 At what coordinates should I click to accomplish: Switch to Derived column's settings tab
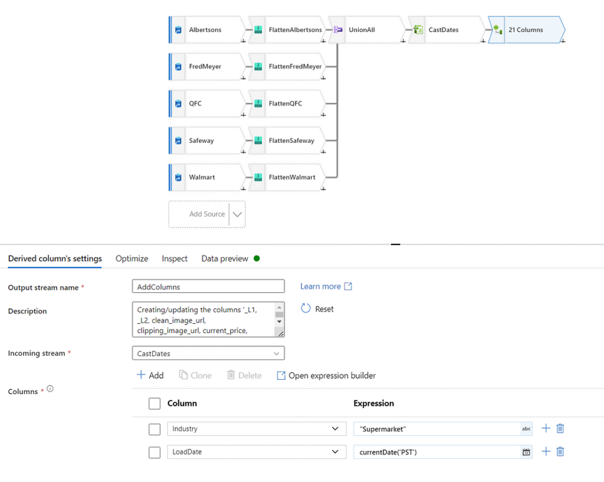pos(55,258)
